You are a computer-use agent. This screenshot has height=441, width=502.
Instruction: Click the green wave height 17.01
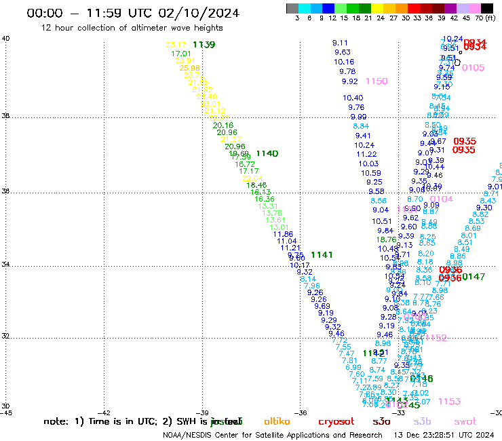click(181, 54)
